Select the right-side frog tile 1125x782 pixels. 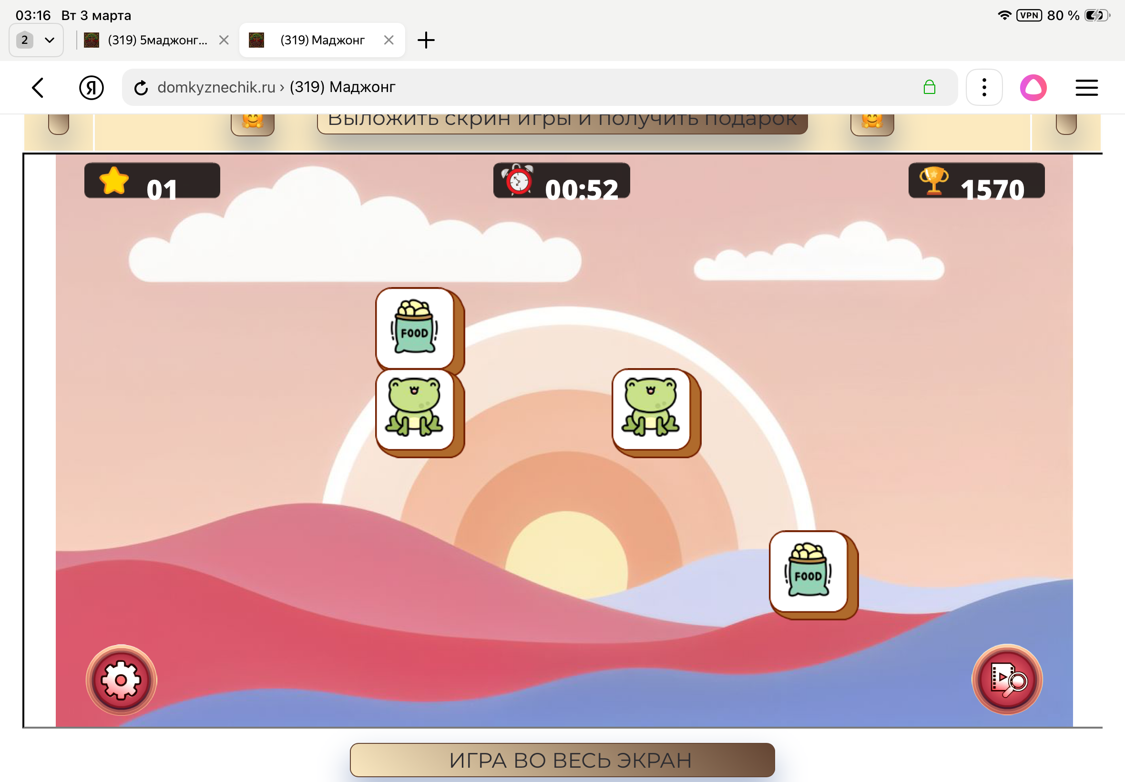click(651, 409)
